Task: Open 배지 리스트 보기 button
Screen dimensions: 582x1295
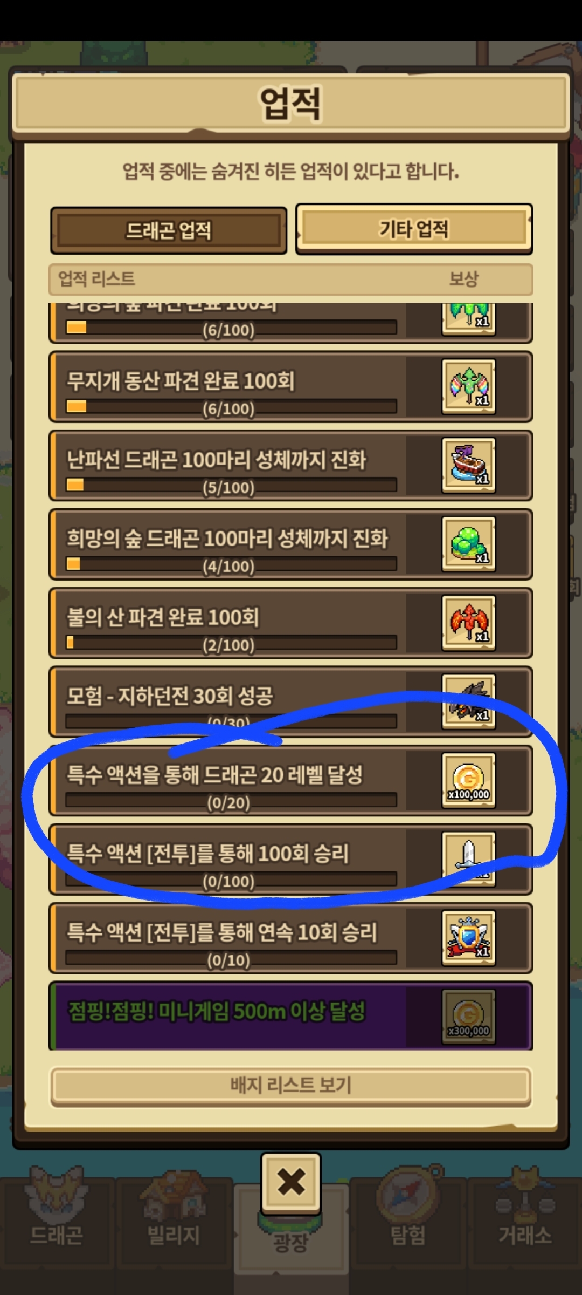Action: point(291,1086)
